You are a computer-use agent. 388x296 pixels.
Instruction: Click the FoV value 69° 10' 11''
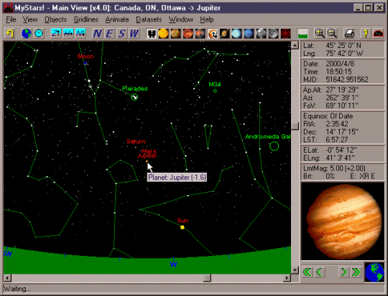point(342,105)
